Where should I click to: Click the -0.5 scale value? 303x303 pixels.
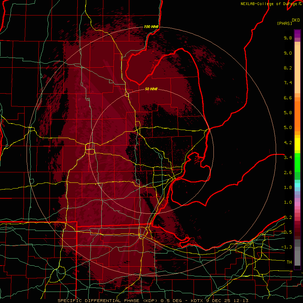(287, 232)
